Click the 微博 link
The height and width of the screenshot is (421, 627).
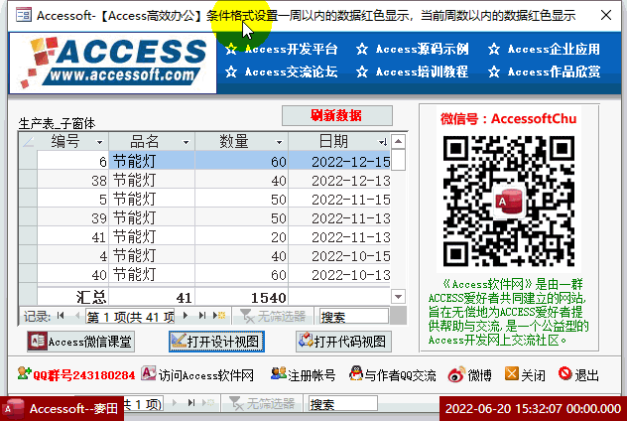[x=470, y=375]
